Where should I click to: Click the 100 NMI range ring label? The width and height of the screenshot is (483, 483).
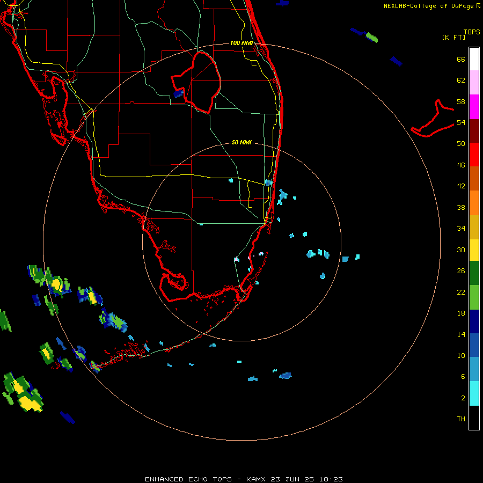[x=241, y=43]
